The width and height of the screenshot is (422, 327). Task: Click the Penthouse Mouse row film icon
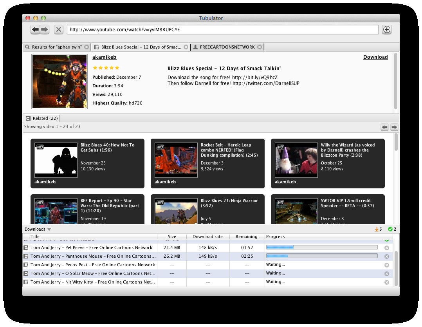pyautogui.click(x=26, y=256)
